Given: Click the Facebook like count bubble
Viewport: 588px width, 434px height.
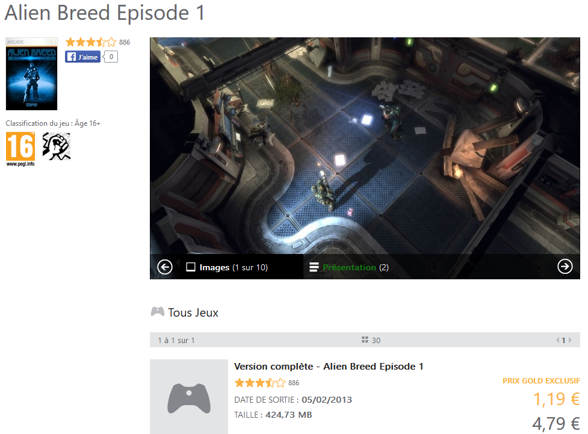Looking at the screenshot, I should pyautogui.click(x=111, y=57).
